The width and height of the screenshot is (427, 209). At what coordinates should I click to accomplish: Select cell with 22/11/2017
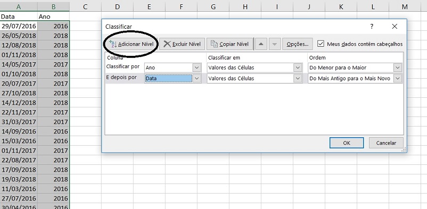point(19,112)
